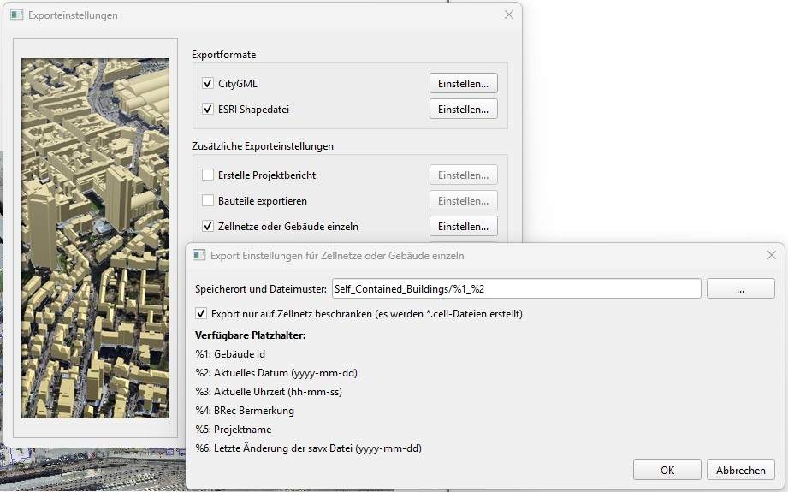The width and height of the screenshot is (788, 492).
Task: Click Einstellen next to Bauteile exportieren
Action: tap(463, 201)
